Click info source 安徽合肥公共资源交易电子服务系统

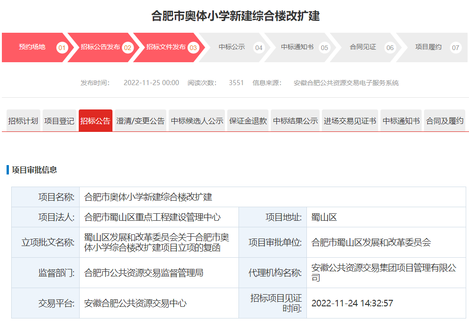pyautogui.click(x=346, y=83)
